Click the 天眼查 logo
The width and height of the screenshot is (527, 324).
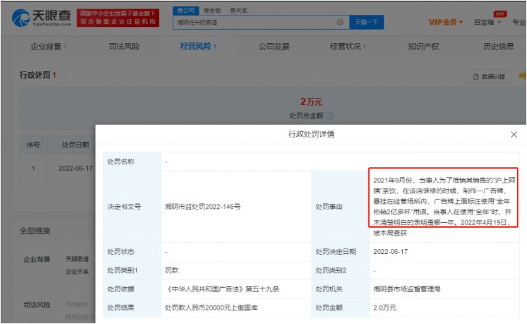(42, 18)
